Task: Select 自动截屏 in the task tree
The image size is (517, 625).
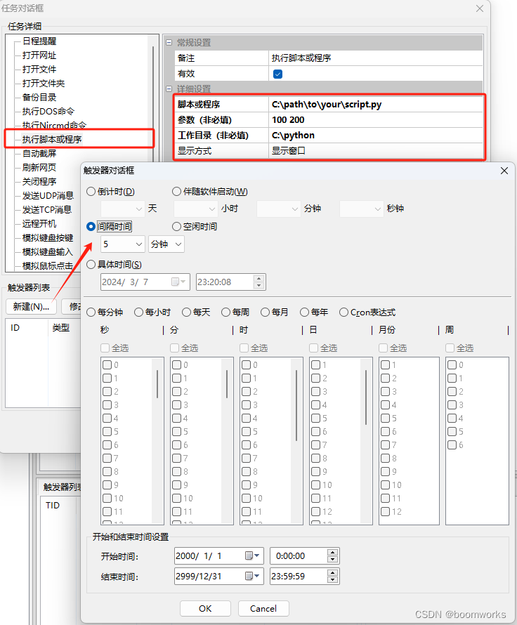Action: point(39,154)
